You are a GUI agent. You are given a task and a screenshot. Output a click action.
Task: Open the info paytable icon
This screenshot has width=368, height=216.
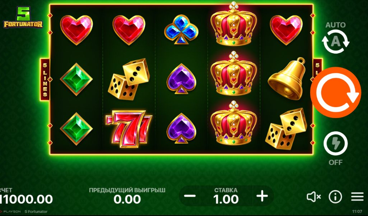[335, 197]
